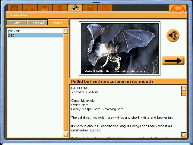Click the photo caption title bar
193x145 pixels.
click(128, 81)
